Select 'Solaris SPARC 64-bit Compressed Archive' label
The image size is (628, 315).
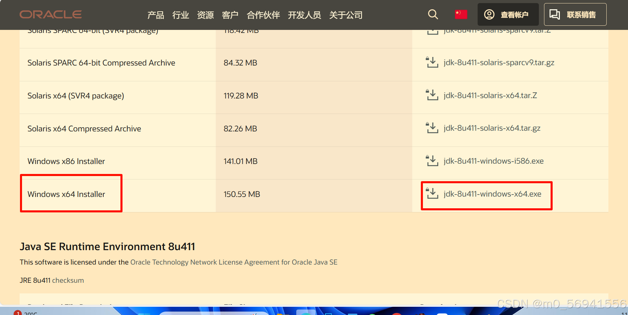pos(101,63)
